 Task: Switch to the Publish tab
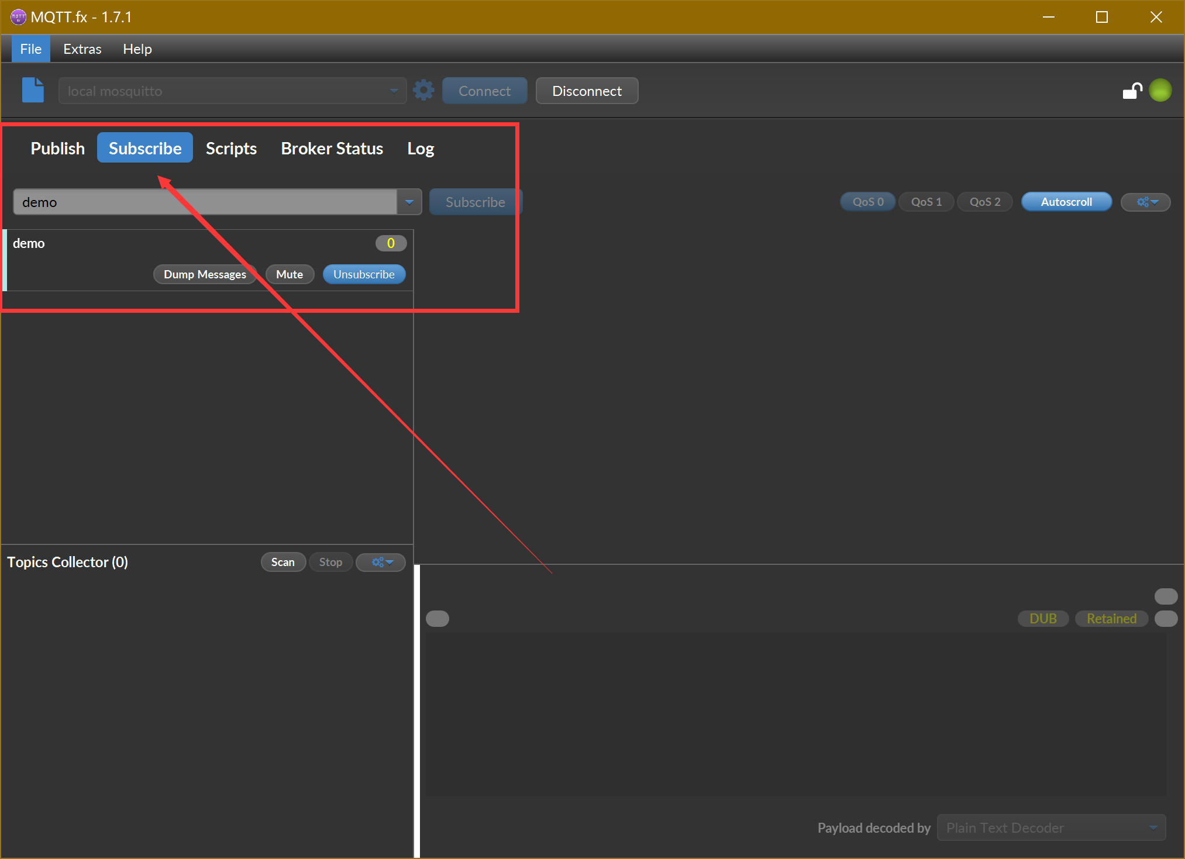pyautogui.click(x=57, y=148)
